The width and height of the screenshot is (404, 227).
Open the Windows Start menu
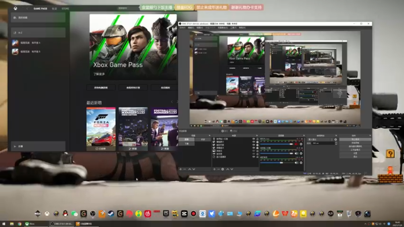(x=4, y=224)
